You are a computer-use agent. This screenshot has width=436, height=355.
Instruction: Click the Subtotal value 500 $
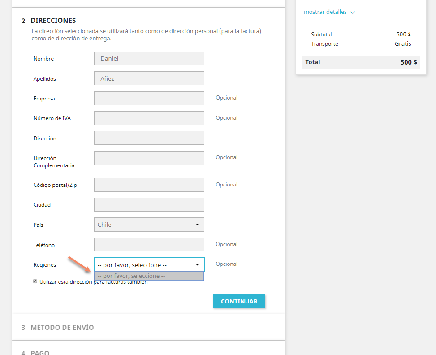[404, 34]
